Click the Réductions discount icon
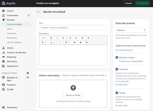The height and width of the screenshot is (111, 153). tap(4, 61)
